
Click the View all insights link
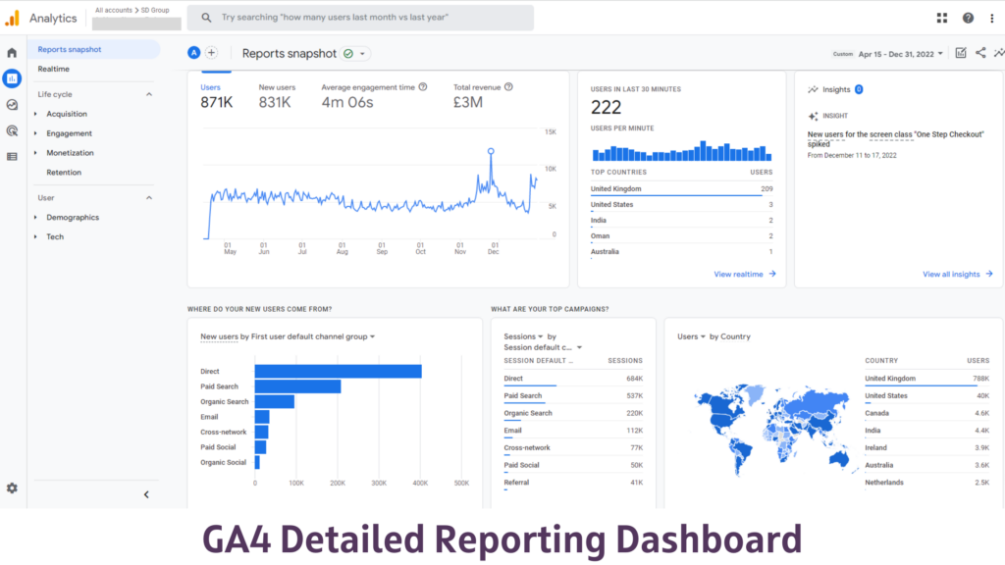point(957,275)
